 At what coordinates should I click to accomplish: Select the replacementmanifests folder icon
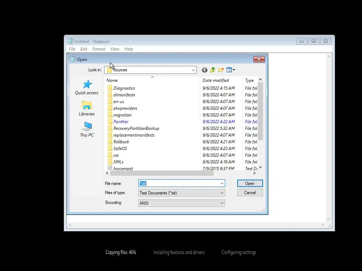[110, 135]
